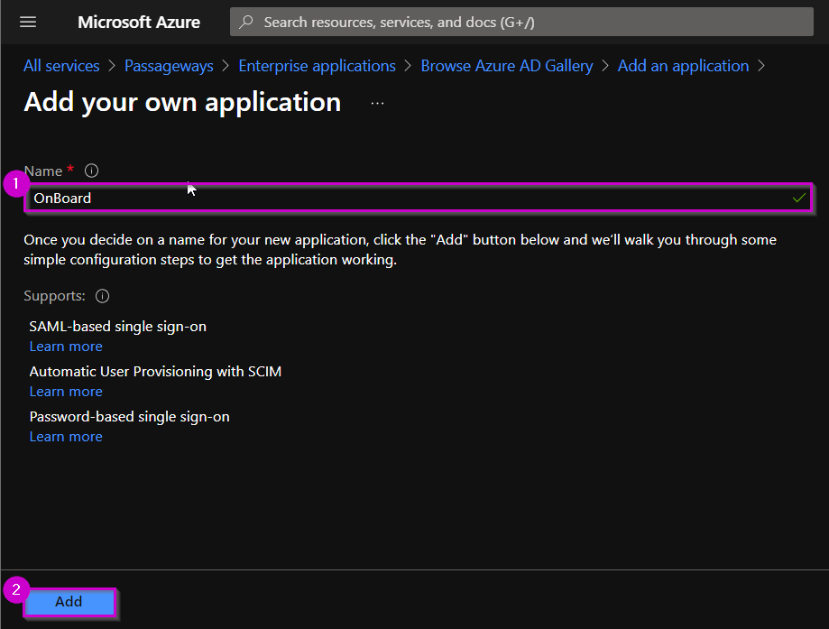The width and height of the screenshot is (829, 629).
Task: Focus the Search resources, services, and docs box
Action: coord(521,22)
